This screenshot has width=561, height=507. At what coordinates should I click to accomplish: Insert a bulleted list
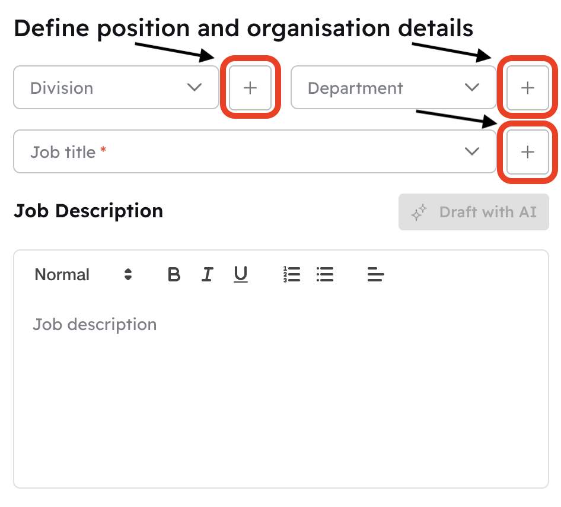click(325, 274)
